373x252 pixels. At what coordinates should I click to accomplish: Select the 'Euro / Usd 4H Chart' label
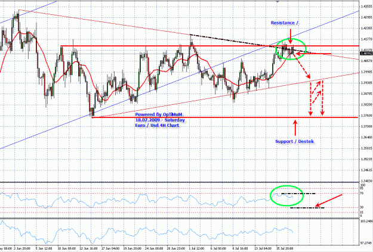(157, 125)
